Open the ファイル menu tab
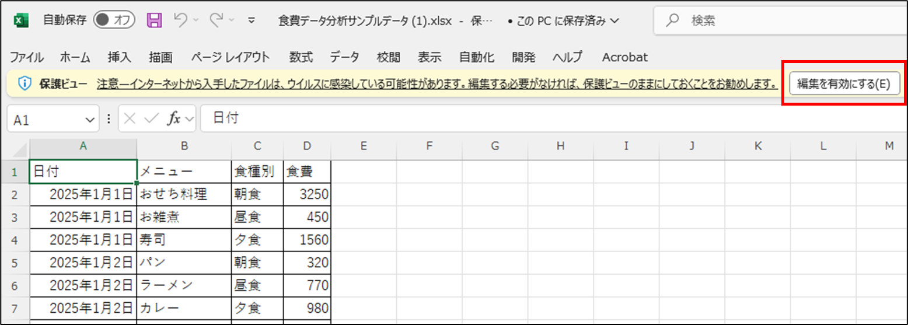The width and height of the screenshot is (908, 325). pyautogui.click(x=26, y=57)
